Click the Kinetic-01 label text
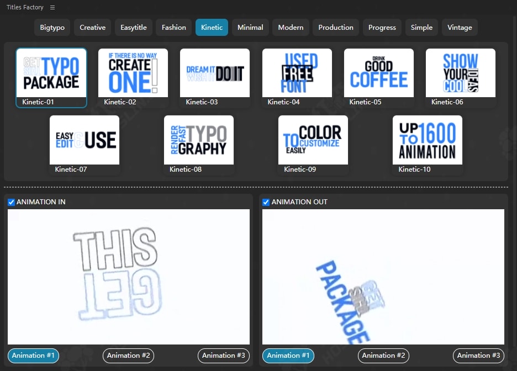Image resolution: width=517 pixels, height=371 pixels. [x=38, y=102]
